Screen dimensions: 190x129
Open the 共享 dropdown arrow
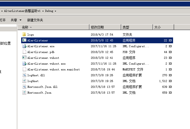[20, 20]
